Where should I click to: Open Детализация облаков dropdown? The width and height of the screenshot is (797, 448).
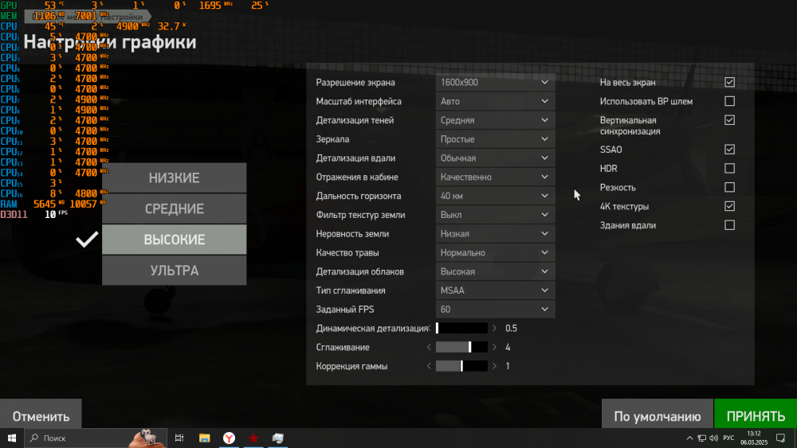[495, 271]
